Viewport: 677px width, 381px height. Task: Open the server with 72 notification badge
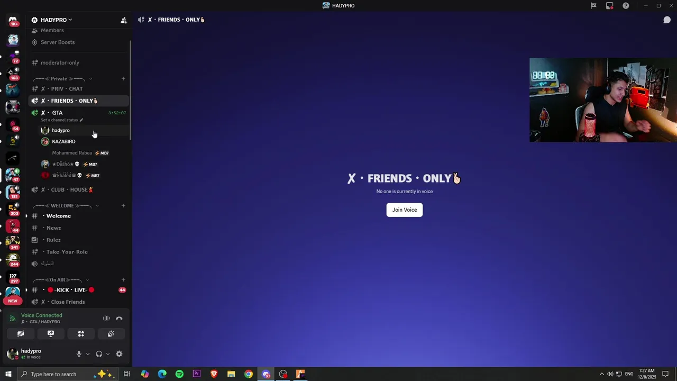pyautogui.click(x=13, y=56)
